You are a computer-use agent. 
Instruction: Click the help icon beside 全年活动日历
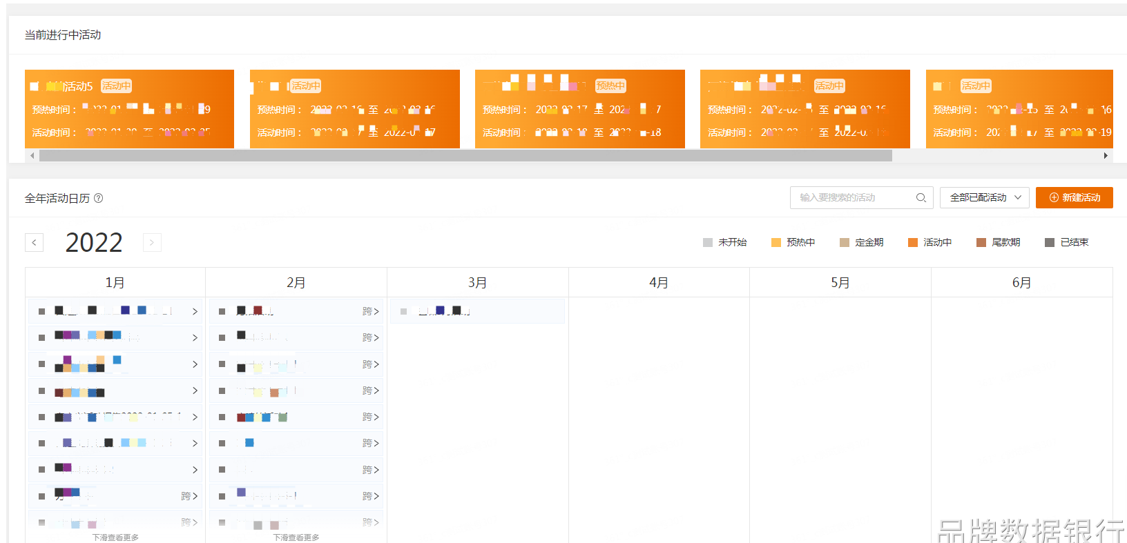pyautogui.click(x=99, y=199)
